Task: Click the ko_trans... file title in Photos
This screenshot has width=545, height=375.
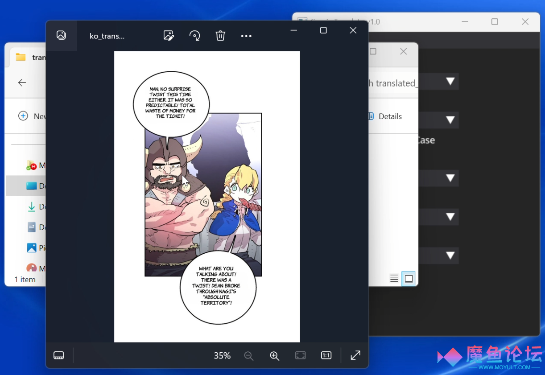Action: pos(107,36)
